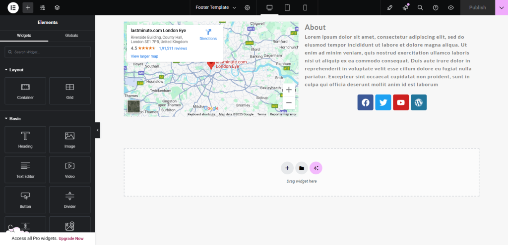Click the Add Element plus icon in top bar

[28, 7]
